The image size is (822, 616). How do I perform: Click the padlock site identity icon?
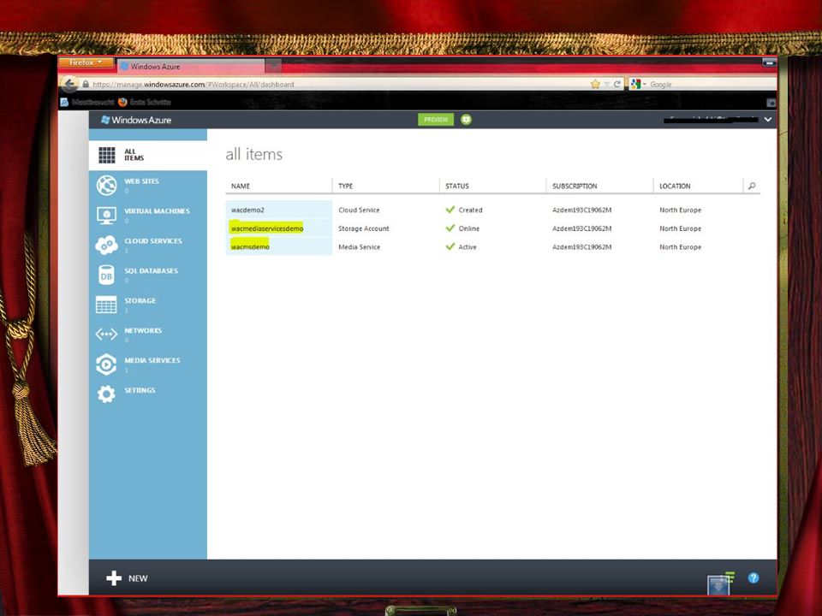point(86,84)
